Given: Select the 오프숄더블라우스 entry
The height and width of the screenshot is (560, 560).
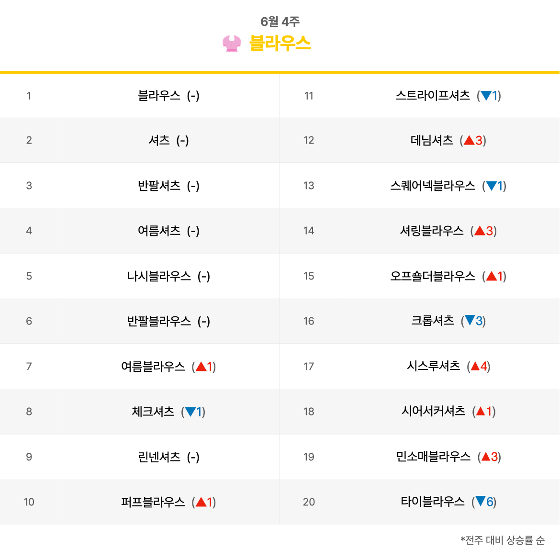Looking at the screenshot, I should [x=433, y=276].
